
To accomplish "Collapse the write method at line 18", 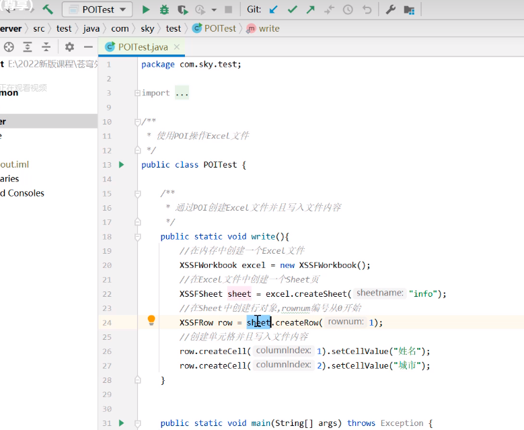I will 137,236.
